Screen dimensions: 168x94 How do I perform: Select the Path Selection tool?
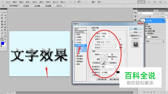[x=2, y=36]
